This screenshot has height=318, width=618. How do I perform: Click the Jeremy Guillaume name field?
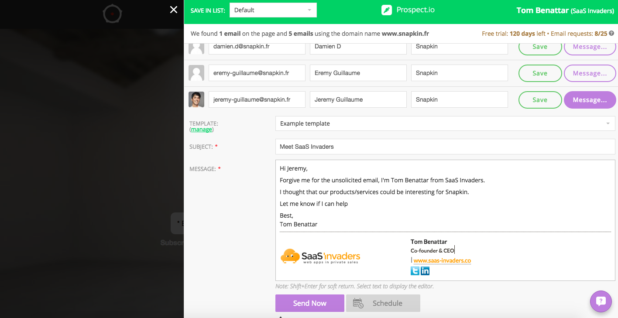(358, 99)
